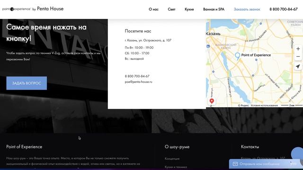The image size is (303, 170).
Task: Click the map geolocation arrow icon
Action: (298, 67)
